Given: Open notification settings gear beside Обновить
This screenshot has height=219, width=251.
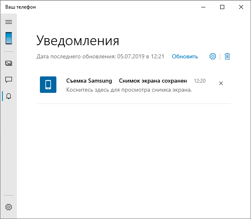Looking at the screenshot, I should [x=213, y=56].
